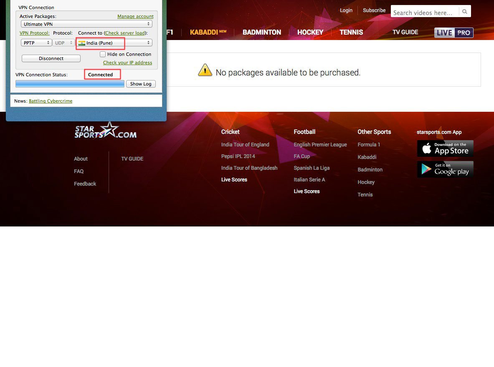Click the Show Log button
The height and width of the screenshot is (367, 494).
point(141,84)
